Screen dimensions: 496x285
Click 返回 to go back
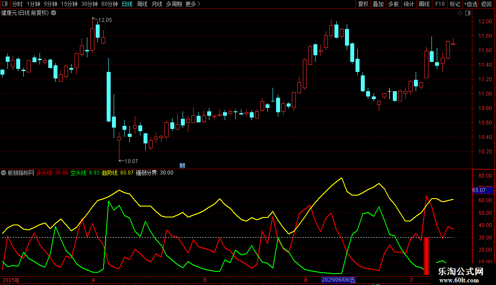click(x=486, y=4)
